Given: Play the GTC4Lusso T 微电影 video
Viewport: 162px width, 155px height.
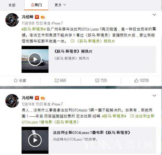Looking at the screenshot, I should (35, 140).
